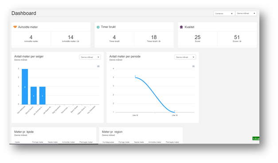Open the company dropdown in the Dashboard header
The width and height of the screenshot is (278, 163).
pos(224,13)
